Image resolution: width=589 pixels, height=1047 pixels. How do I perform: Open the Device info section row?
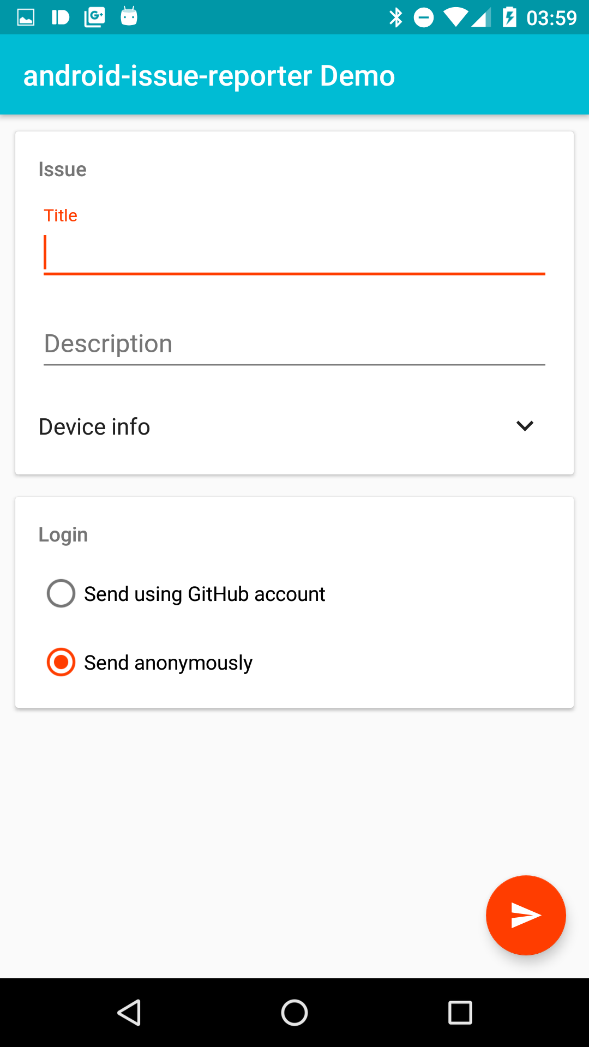click(x=294, y=426)
